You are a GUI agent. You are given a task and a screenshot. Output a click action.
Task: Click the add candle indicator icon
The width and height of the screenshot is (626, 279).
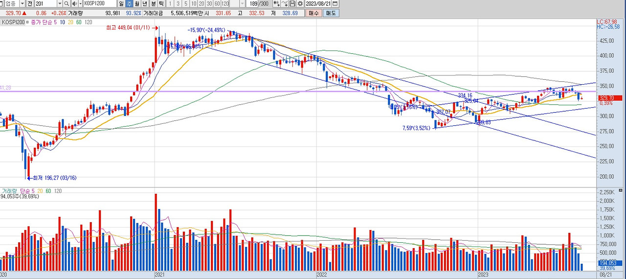click(x=277, y=3)
